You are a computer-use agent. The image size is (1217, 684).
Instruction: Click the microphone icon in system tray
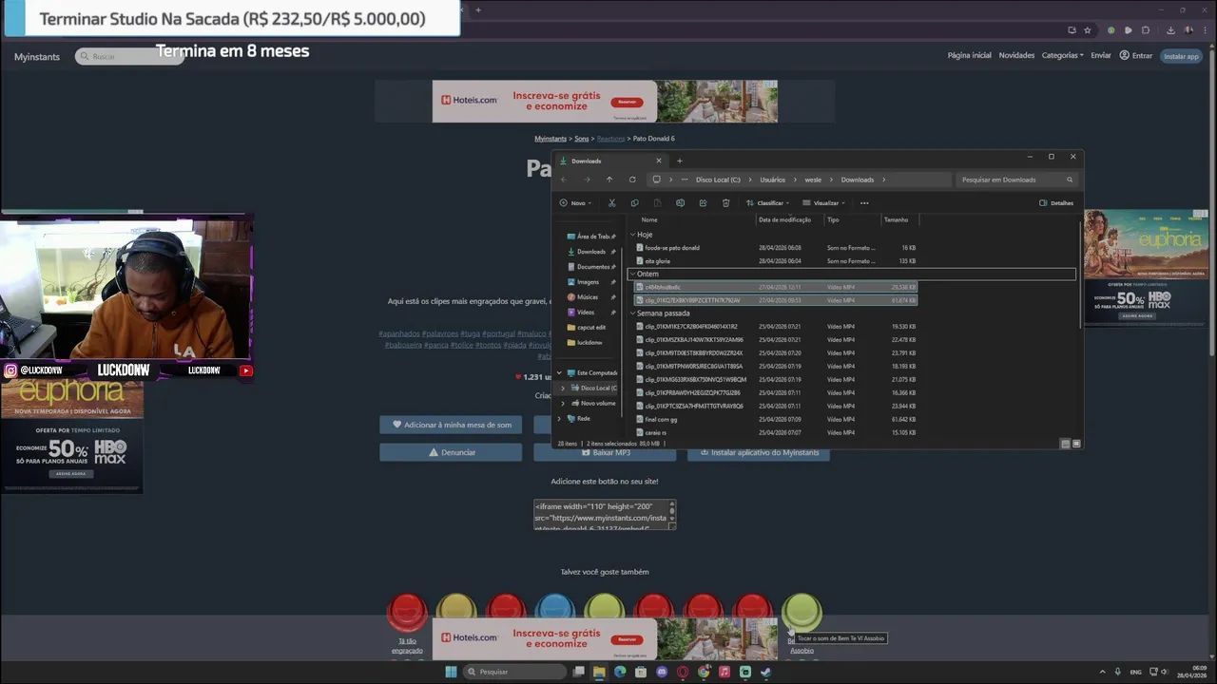click(1117, 672)
